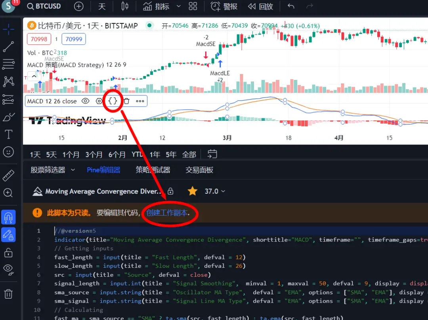Click the Moving Average Convergence script title
This screenshot has width=428, height=320.
103,191
